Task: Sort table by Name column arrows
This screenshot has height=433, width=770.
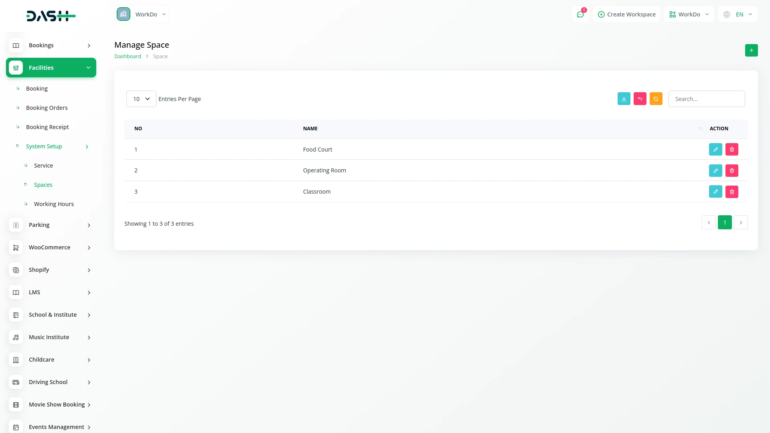Action: 700,129
